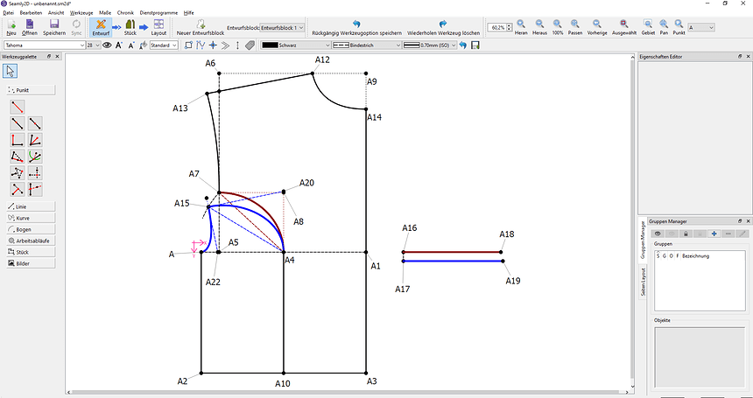
Task: Open the Schwarz color swatch selector
Action: click(295, 45)
